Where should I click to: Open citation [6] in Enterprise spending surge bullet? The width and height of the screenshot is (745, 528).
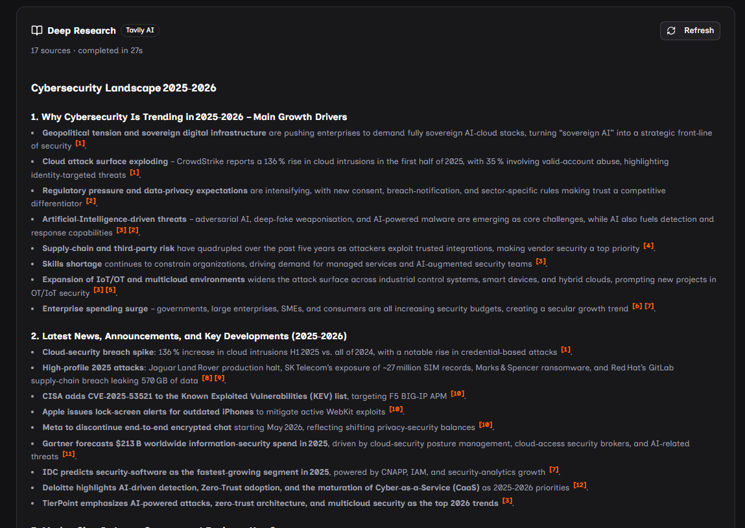(637, 306)
